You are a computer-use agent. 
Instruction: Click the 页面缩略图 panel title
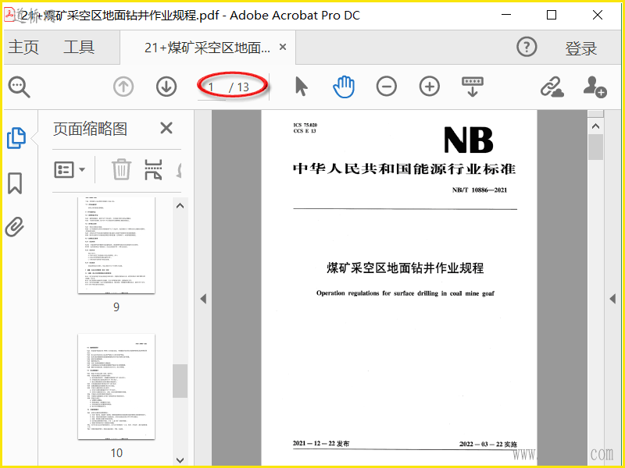click(90, 129)
